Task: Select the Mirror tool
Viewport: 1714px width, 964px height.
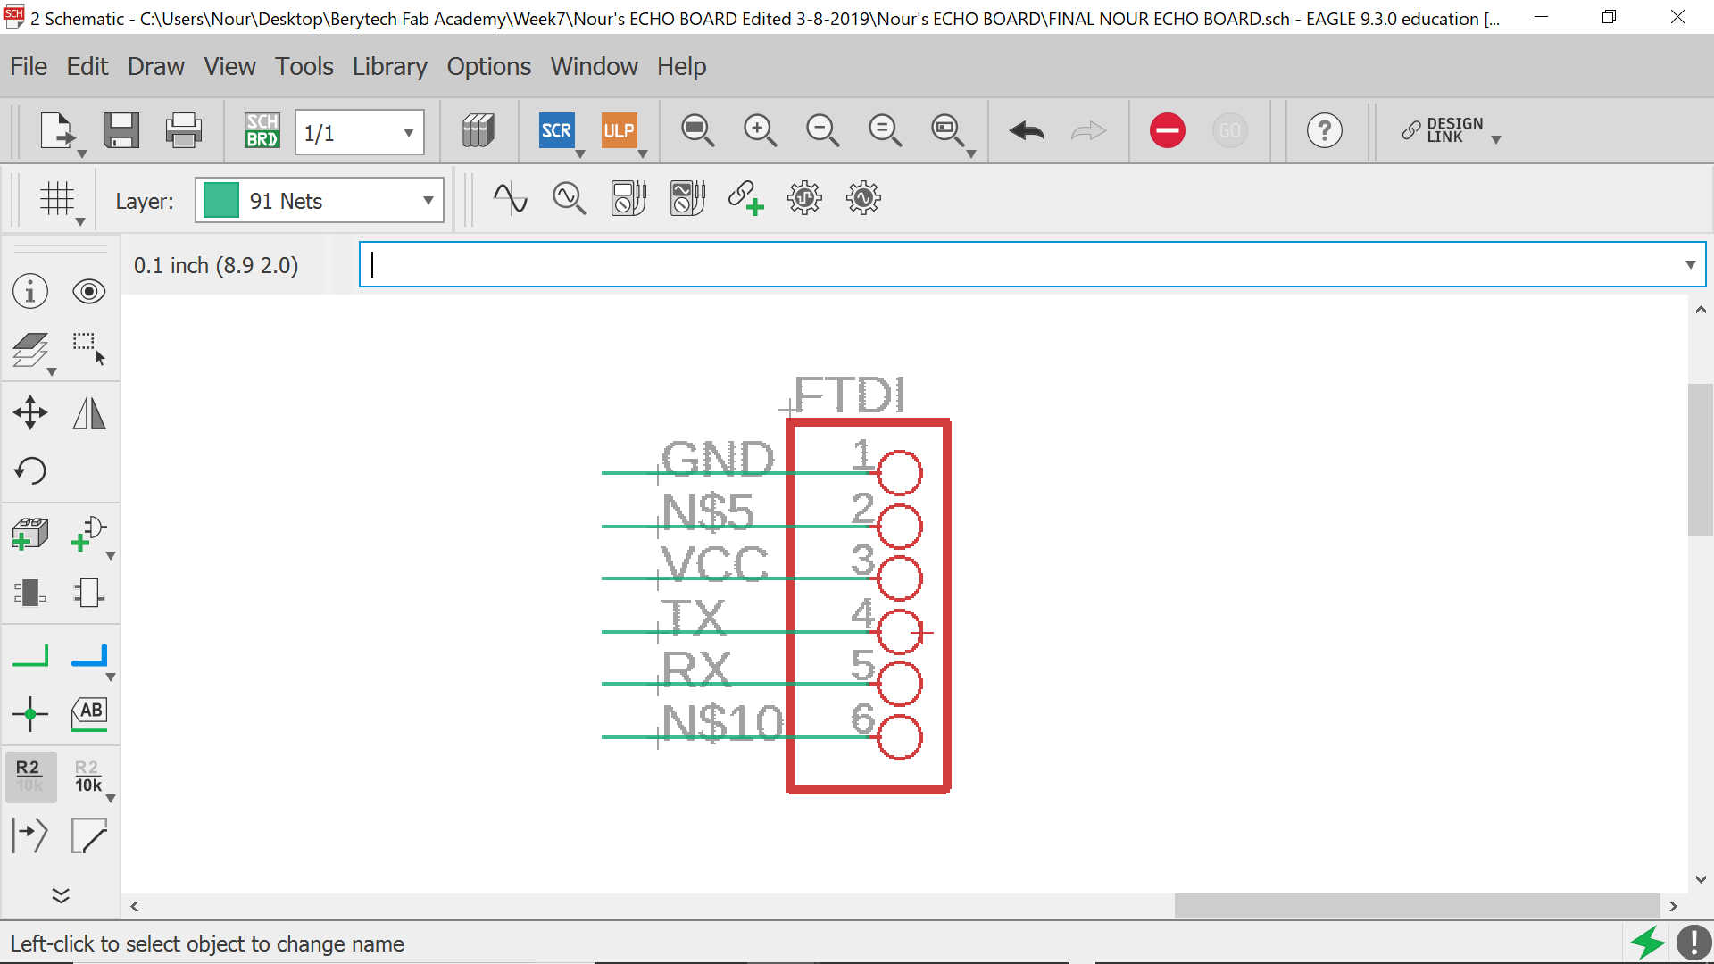Action: pos(88,412)
